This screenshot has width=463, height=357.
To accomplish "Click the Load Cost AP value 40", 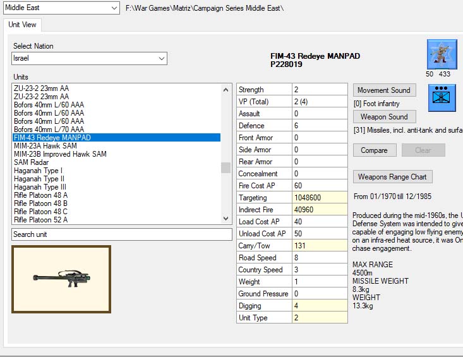I will (320, 221).
